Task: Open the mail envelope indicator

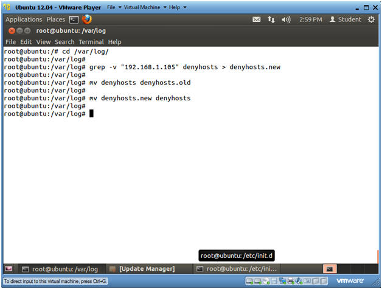Action: coord(256,19)
